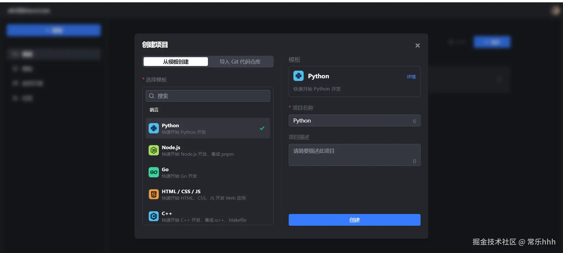Select the Go template icon

[154, 172]
